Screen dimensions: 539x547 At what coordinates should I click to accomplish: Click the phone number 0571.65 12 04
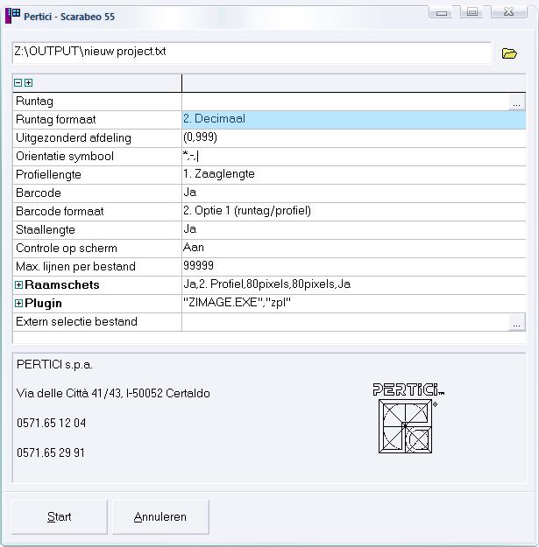pos(52,423)
